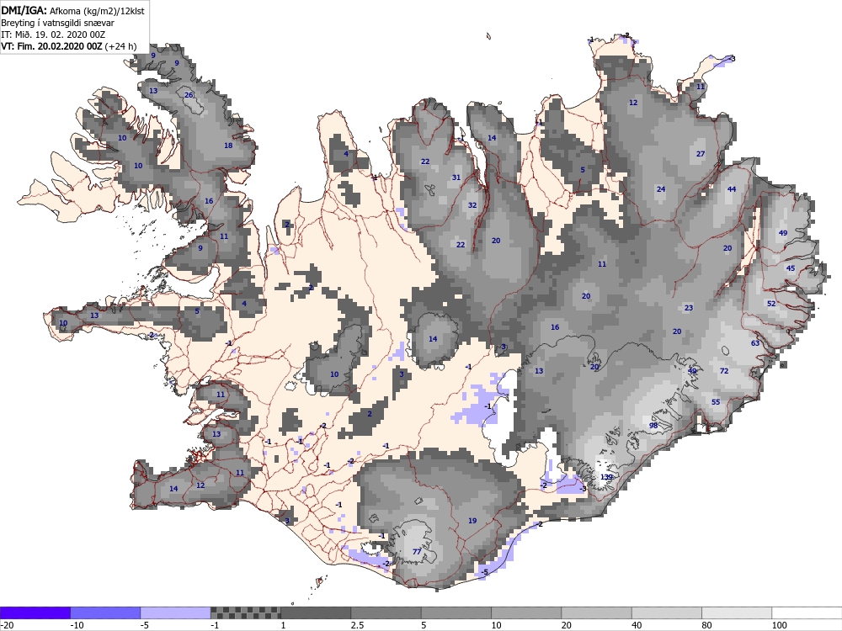This screenshot has width=842, height=631.
Task: Click the 2.5 to 5 gray legend swatch
Action: coord(386,612)
